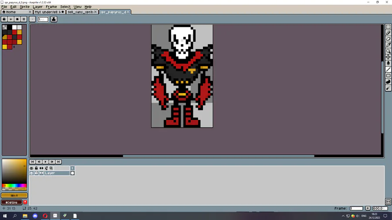Select the Rectangular Marquee tool
This screenshot has height=220, width=392.
pyautogui.click(x=388, y=27)
